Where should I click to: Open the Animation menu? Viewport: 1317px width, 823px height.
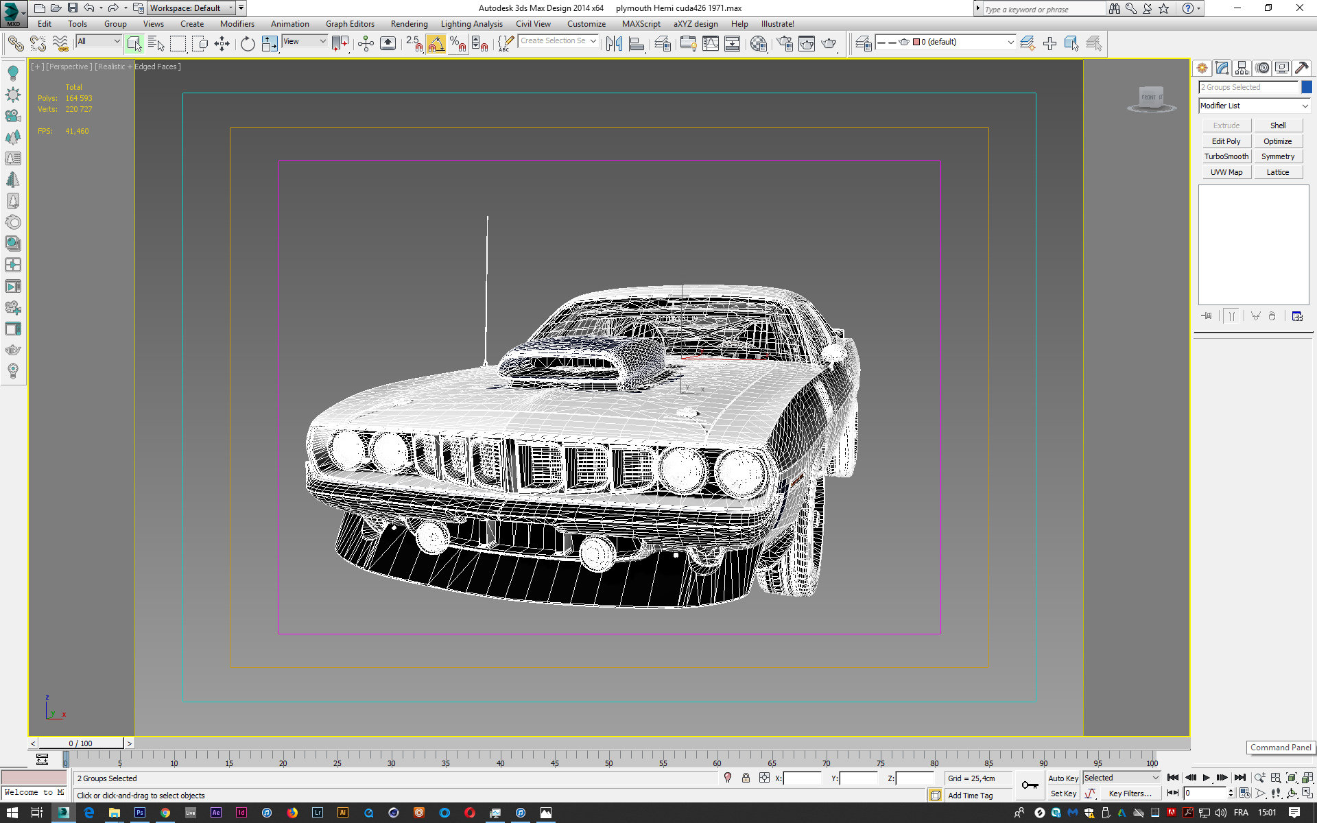289,24
